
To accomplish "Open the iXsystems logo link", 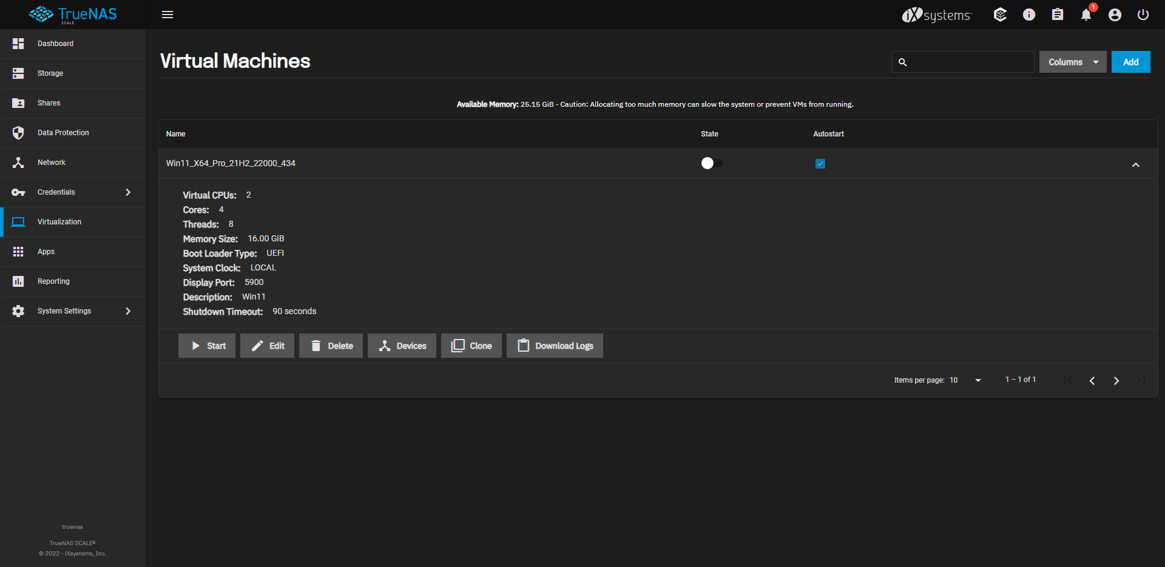I will [937, 15].
